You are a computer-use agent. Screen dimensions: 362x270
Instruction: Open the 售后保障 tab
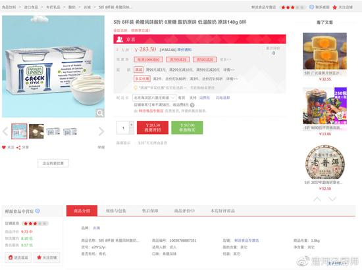click(150, 211)
